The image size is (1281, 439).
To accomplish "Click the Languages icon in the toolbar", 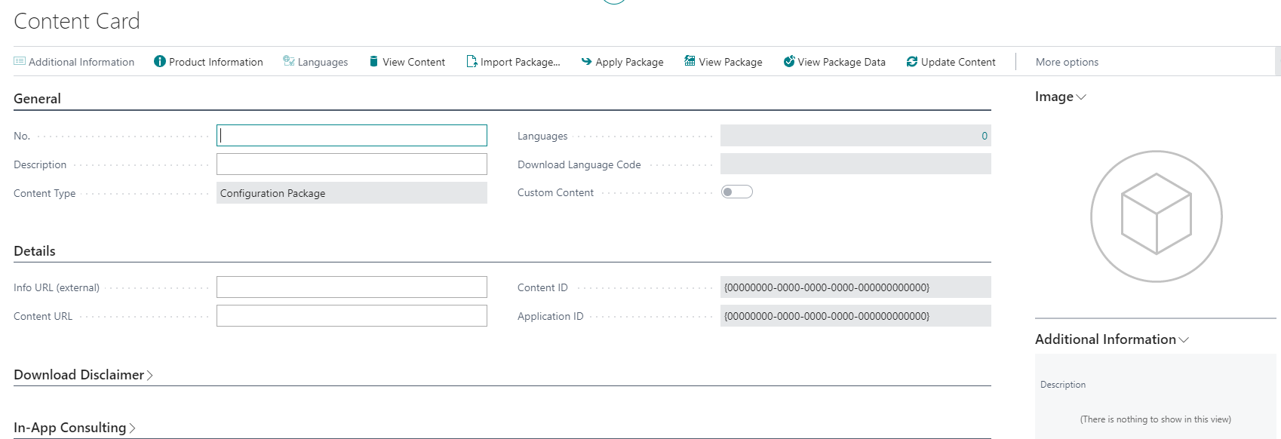I will pos(288,61).
